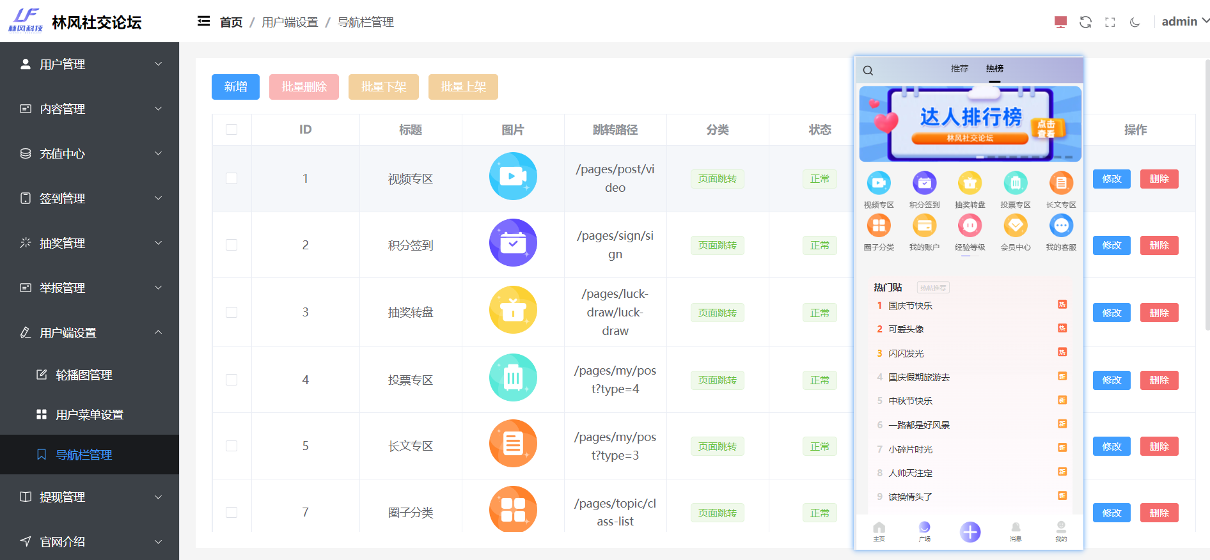The image size is (1210, 560).
Task: Switch to dark mode moon icon
Action: (1135, 22)
